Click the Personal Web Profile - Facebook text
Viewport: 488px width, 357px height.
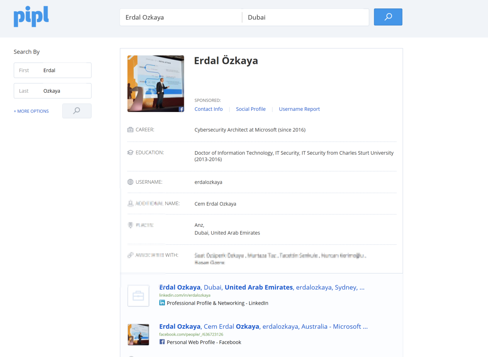[x=204, y=342]
